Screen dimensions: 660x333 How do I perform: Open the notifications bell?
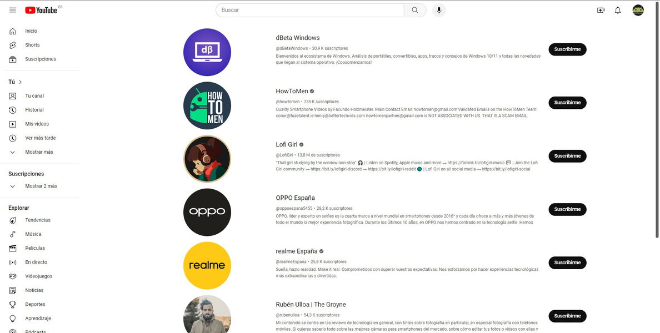pyautogui.click(x=618, y=10)
